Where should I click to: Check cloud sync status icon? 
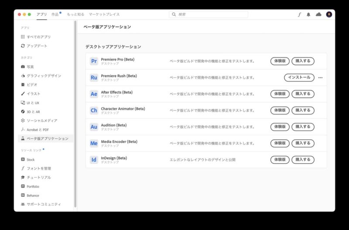coord(318,14)
